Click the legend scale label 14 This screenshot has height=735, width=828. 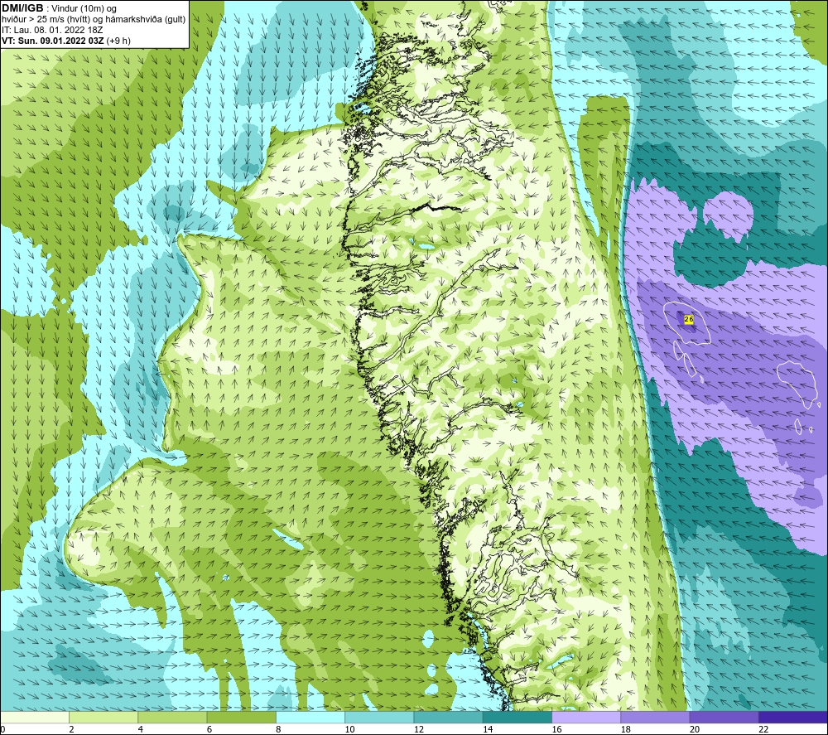[x=488, y=729]
